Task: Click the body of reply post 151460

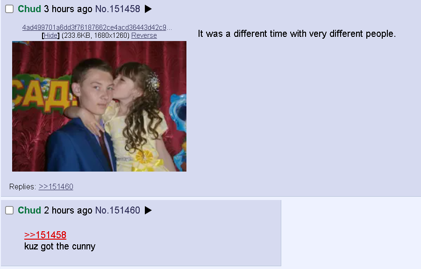Action: [60, 247]
